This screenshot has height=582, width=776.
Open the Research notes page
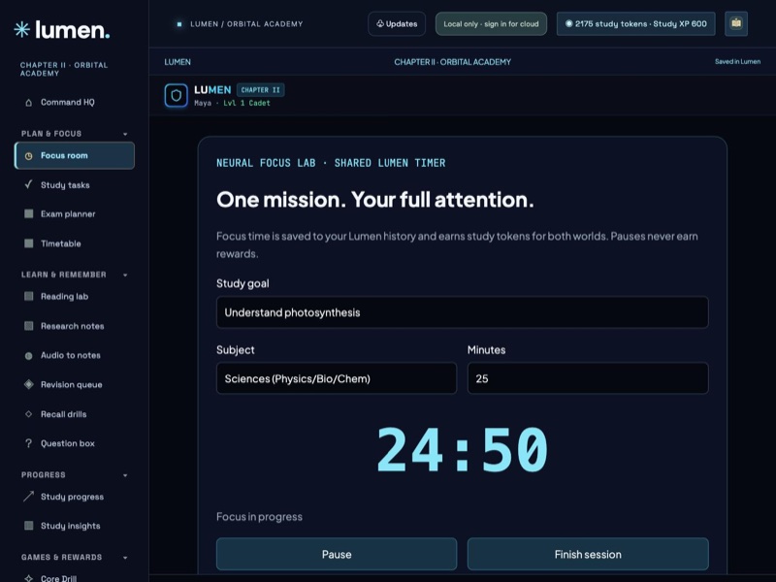75,326
